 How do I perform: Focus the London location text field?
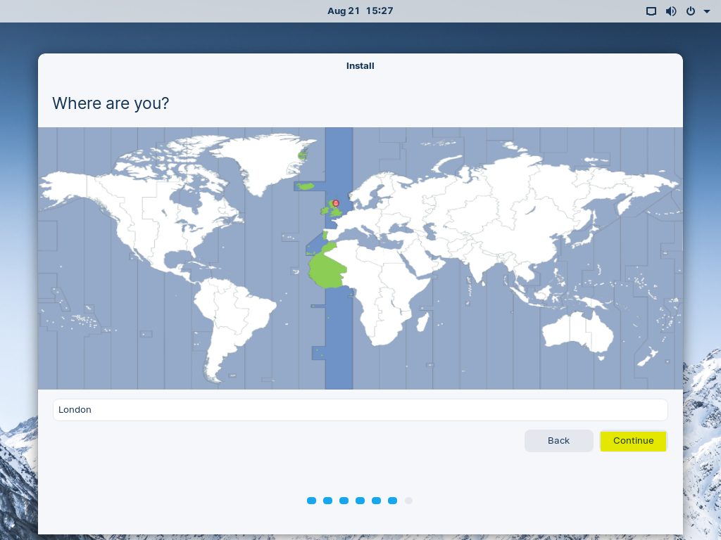(360, 410)
